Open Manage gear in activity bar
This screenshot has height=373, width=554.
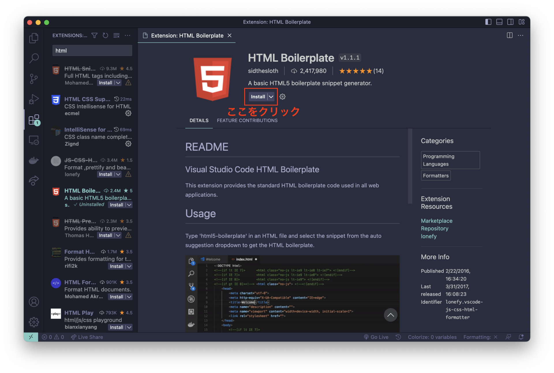(34, 322)
